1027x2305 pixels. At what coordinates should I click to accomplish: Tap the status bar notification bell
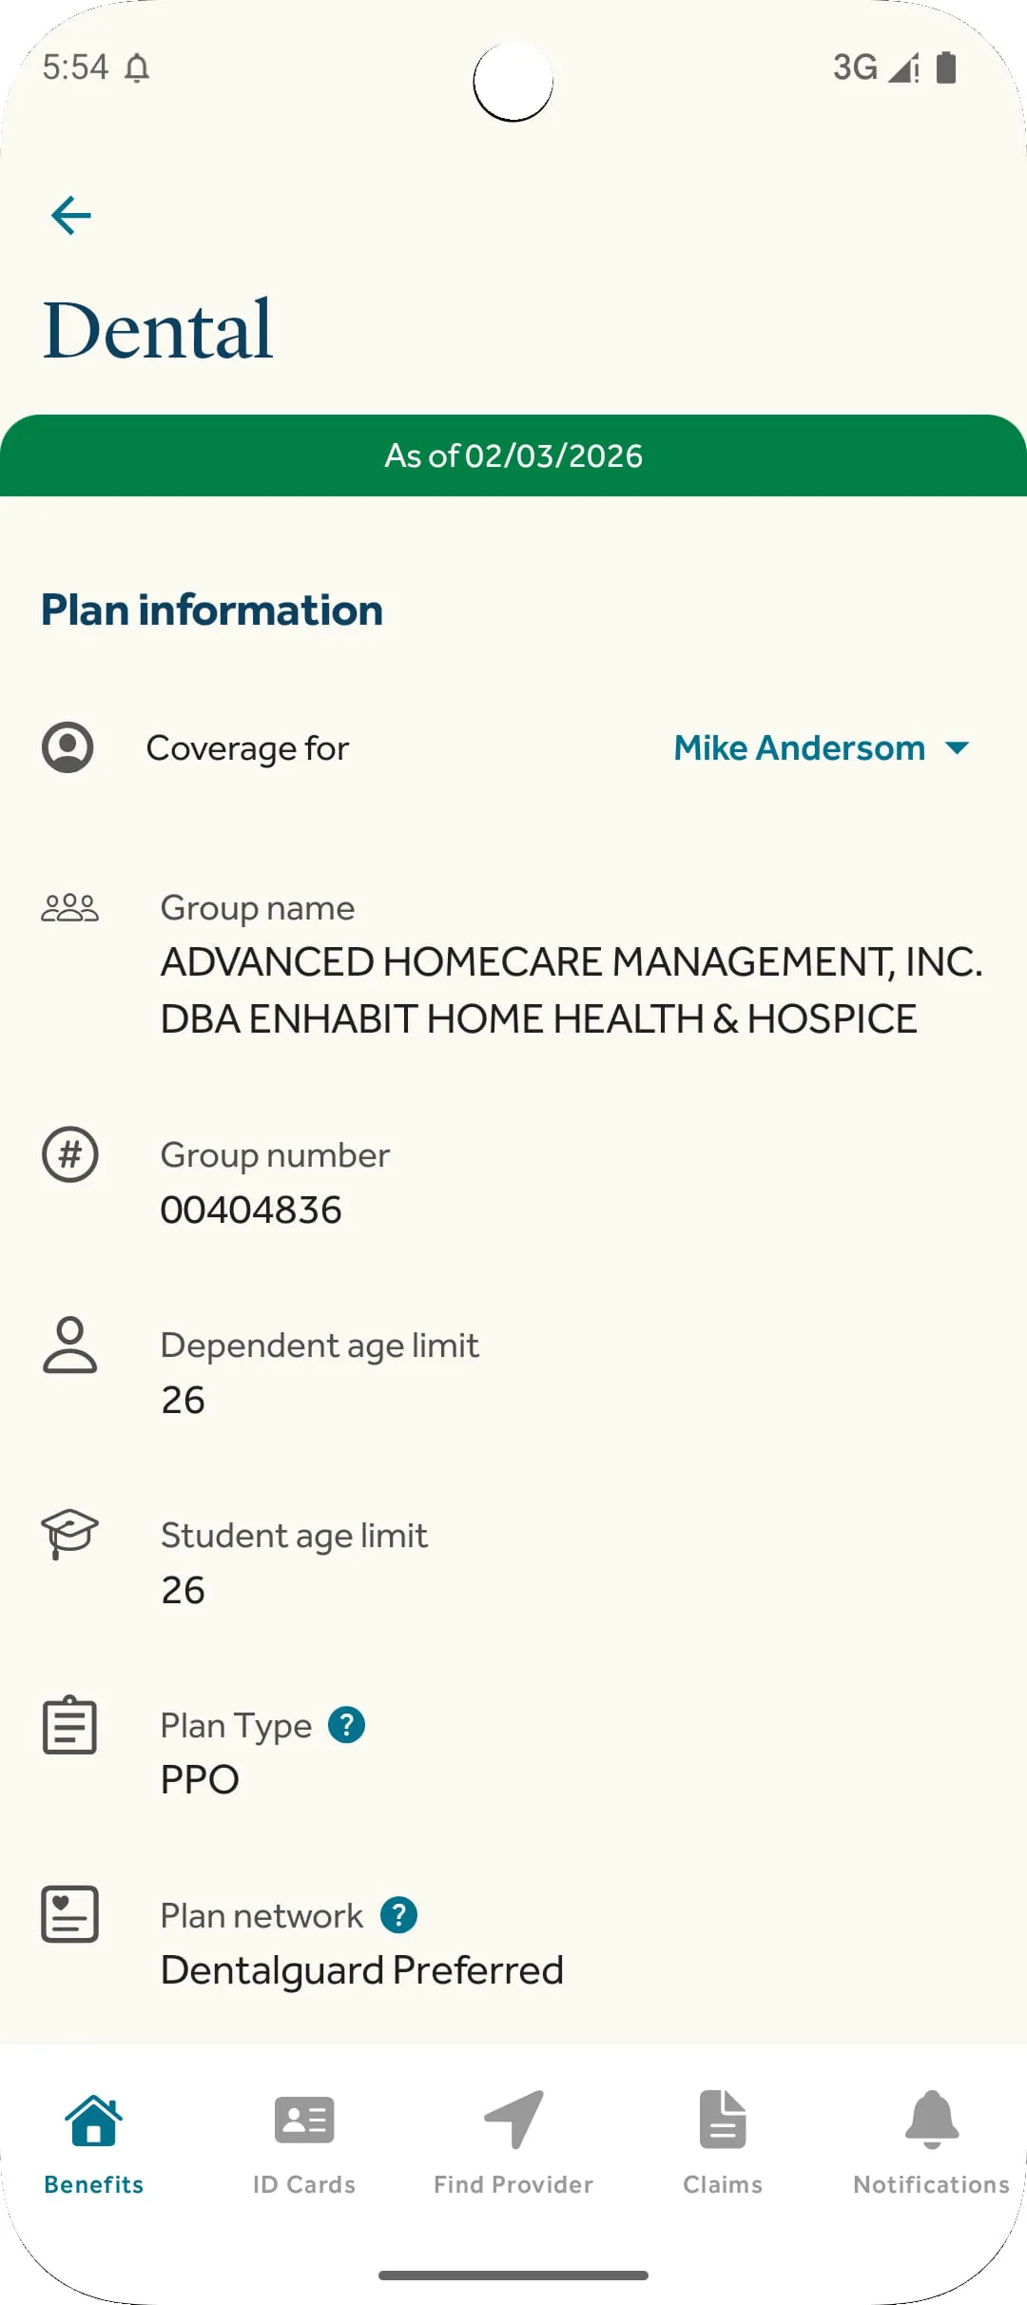137,68
